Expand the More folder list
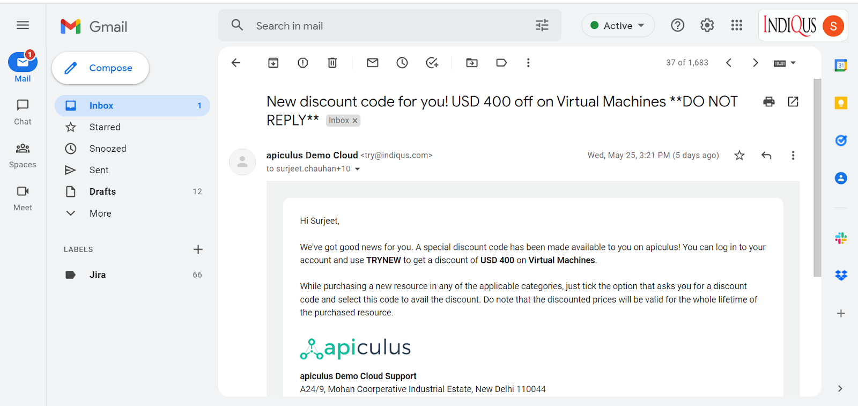858x406 pixels. [x=100, y=213]
